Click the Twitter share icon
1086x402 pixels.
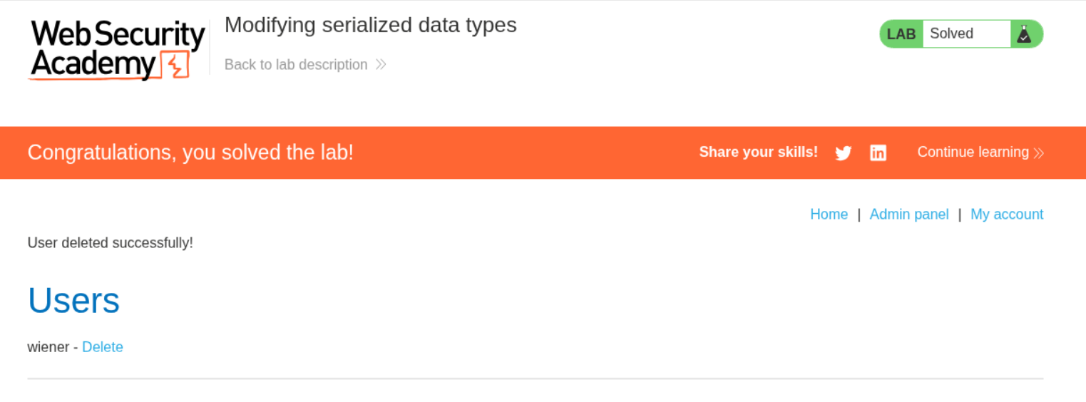point(843,153)
